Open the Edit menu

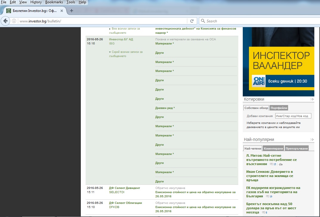pos(13,2)
